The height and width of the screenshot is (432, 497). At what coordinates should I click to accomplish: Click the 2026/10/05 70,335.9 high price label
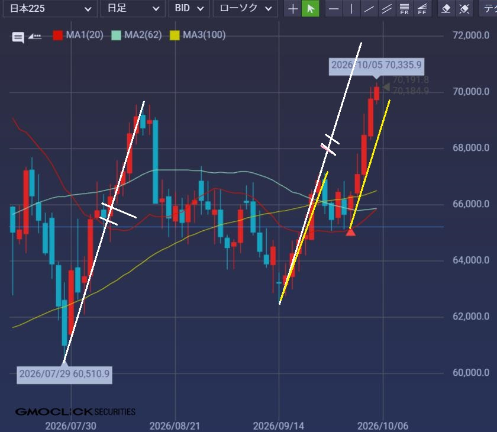[x=376, y=66]
